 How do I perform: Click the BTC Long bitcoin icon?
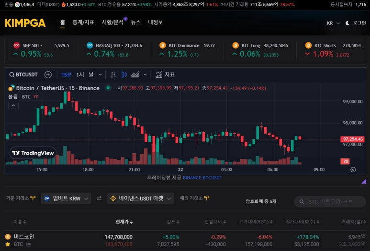235,45
